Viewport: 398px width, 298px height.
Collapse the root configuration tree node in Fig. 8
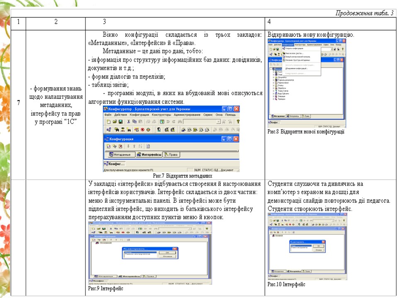point(271,69)
